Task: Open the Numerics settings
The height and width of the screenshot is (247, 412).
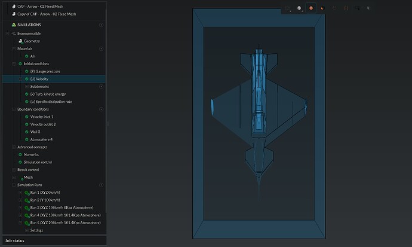Action: [31, 155]
